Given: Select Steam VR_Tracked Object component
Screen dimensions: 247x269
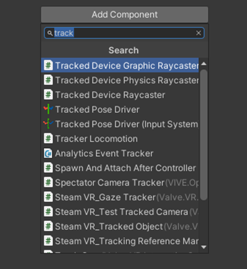Looking at the screenshot, I should click(x=120, y=227).
